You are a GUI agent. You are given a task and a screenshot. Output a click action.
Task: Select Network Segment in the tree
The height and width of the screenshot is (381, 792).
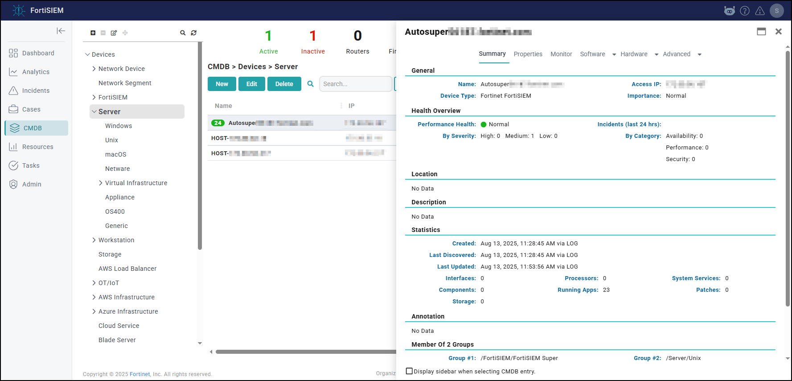(x=125, y=83)
